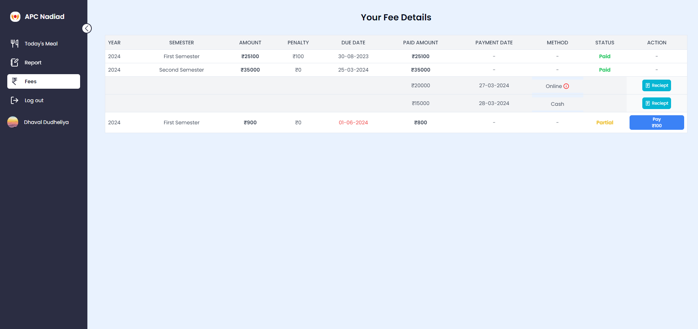Click the YEAR column header
This screenshot has width=698, height=329.
(x=114, y=43)
